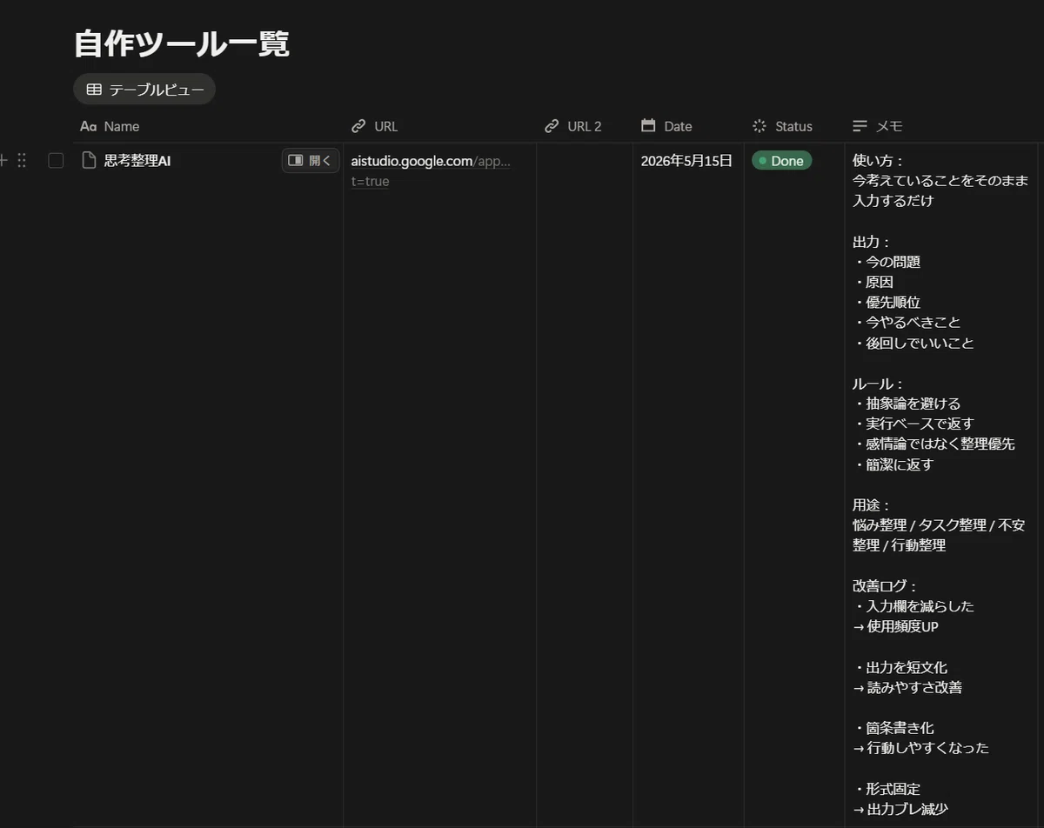The image size is (1044, 828).
Task: Click the text lines icon beside メモ
Action: [860, 126]
